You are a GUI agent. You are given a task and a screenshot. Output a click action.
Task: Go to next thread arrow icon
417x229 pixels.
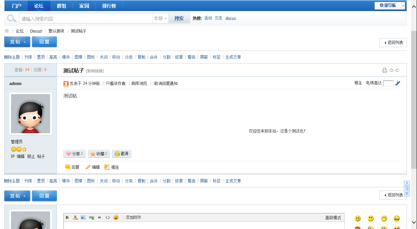point(397,70)
